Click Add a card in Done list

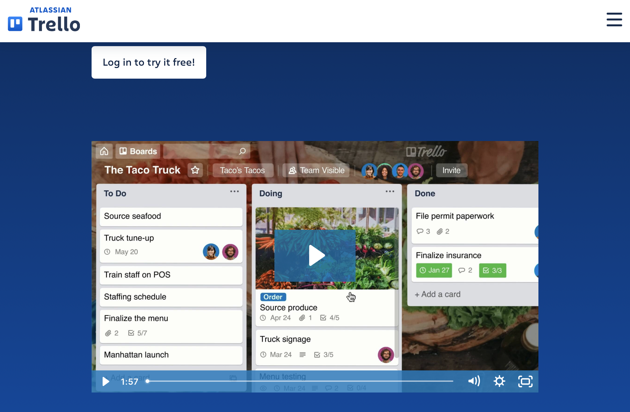click(438, 294)
